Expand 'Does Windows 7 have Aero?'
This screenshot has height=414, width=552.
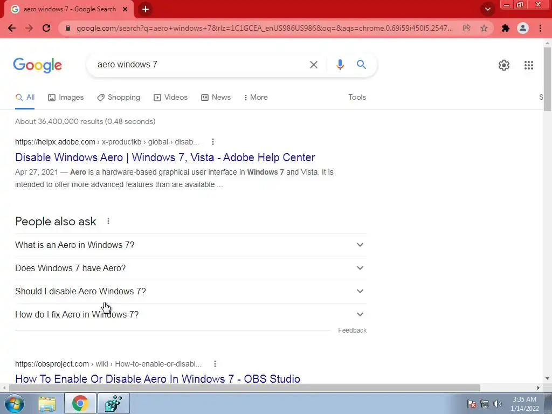(191, 268)
